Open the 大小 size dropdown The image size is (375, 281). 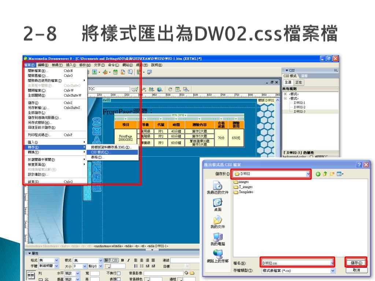(x=85, y=266)
